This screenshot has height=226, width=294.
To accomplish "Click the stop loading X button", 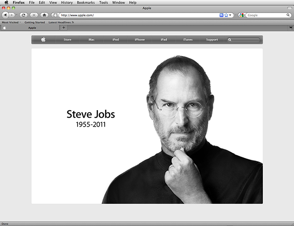I will pos(34,15).
